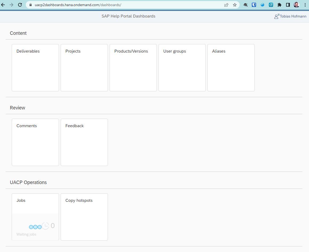Click the waiting jobs clock icon

click(45, 226)
